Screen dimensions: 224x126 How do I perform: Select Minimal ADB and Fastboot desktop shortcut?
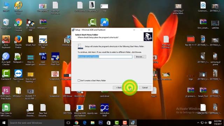80,111
